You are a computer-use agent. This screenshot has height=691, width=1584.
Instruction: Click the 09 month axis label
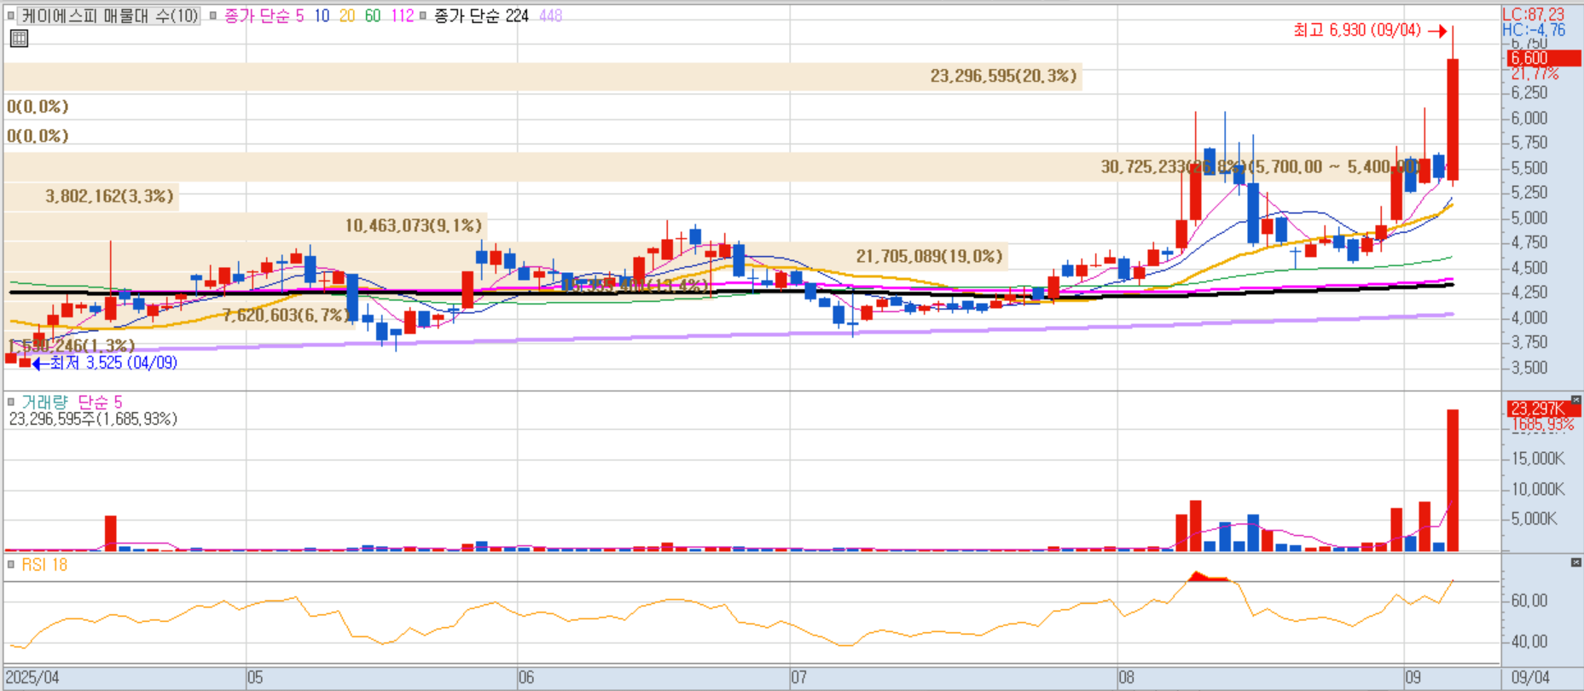coord(1413,677)
